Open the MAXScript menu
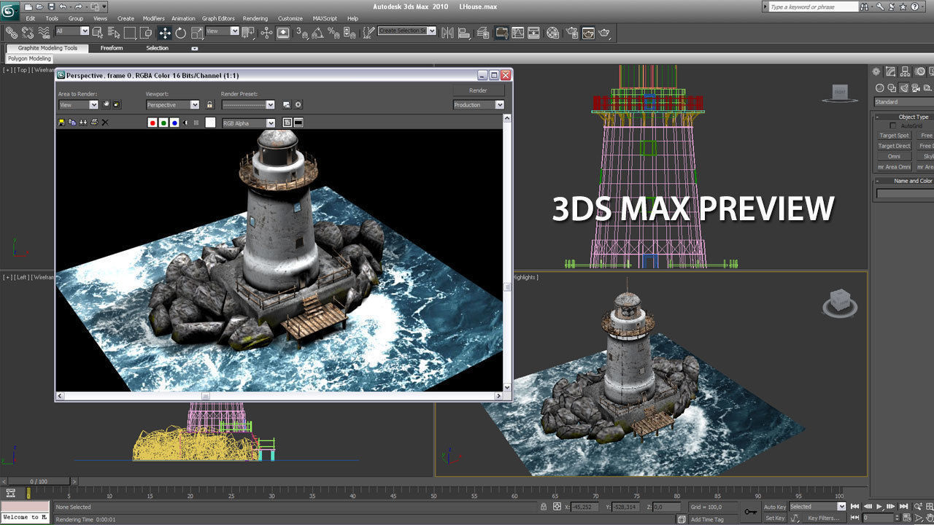This screenshot has height=525, width=934. pyautogui.click(x=326, y=18)
